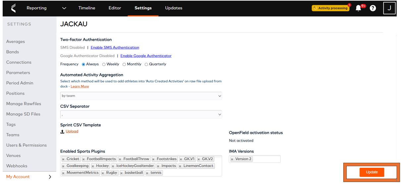
Task: Open the CSV Separator dropdown
Action: (141, 114)
